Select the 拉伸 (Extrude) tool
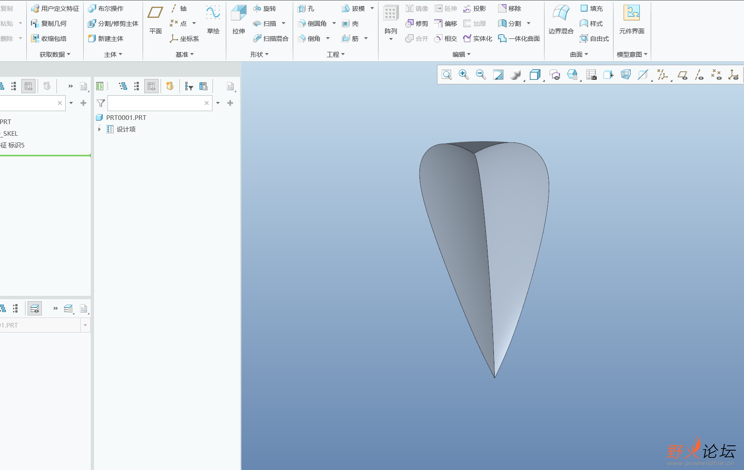Screen dimensions: 744x470 [x=239, y=20]
